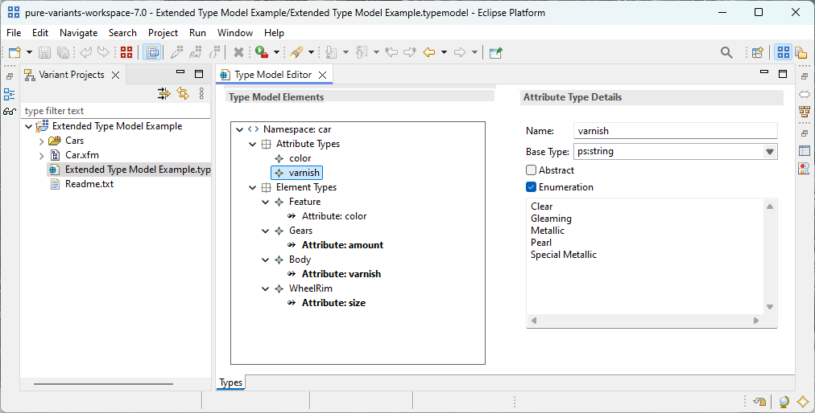815x413 pixels.
Task: Select Readme.txt in the project tree
Action: point(89,184)
